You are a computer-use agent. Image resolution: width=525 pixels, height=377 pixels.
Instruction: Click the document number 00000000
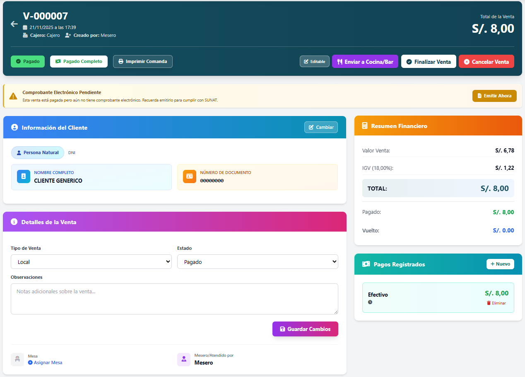(x=212, y=181)
